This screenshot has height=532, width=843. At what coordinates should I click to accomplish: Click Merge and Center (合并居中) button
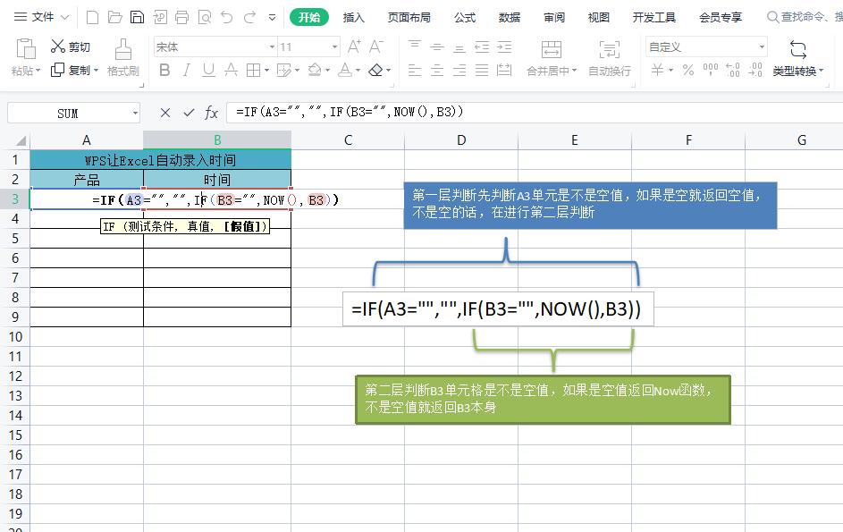coord(551,57)
